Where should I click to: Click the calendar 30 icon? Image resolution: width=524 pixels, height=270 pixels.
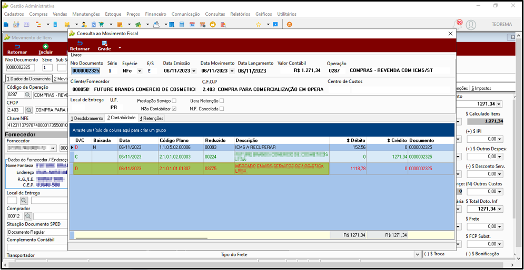192,24
